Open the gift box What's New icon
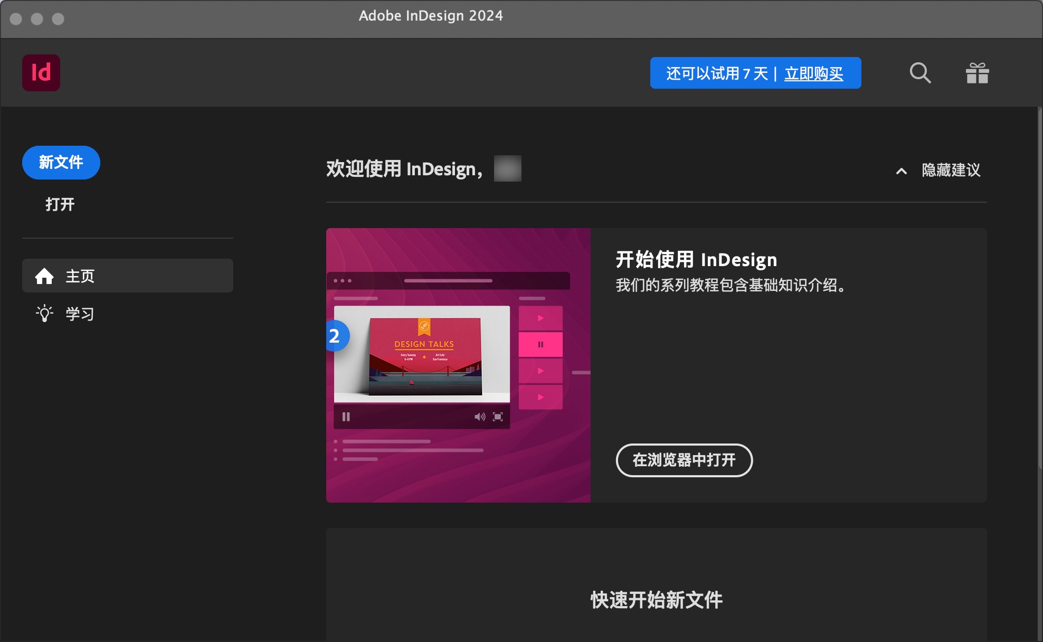The image size is (1043, 642). click(x=977, y=73)
